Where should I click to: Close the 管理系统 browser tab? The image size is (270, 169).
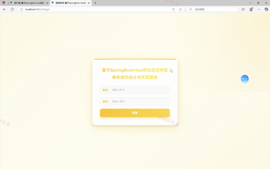[x=89, y=3]
